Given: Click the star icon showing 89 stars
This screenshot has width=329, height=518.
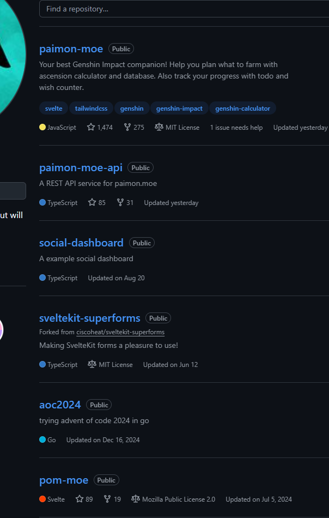Looking at the screenshot, I should (x=80, y=499).
